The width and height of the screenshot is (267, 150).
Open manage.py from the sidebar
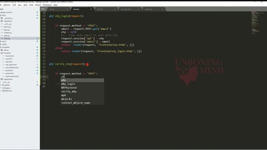tap(6, 88)
